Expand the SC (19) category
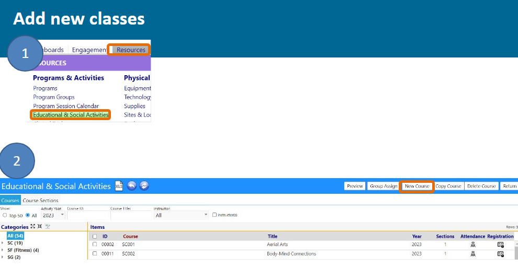The width and height of the screenshot is (518, 269). [3, 243]
